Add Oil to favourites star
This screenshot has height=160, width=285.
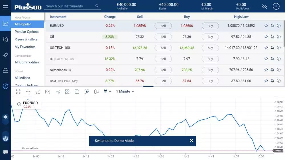(x=266, y=37)
